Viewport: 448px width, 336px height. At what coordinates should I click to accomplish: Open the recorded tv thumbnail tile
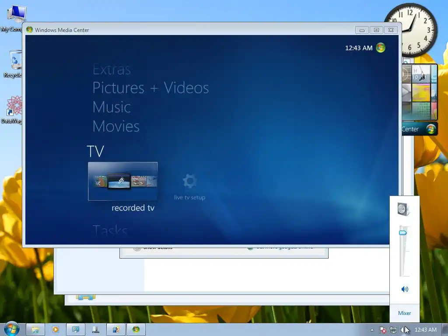click(123, 181)
